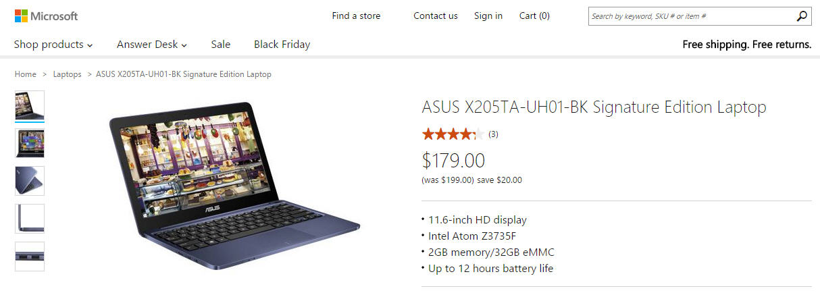Select the ports close-up thumbnail
The image size is (820, 295).
pos(30,257)
